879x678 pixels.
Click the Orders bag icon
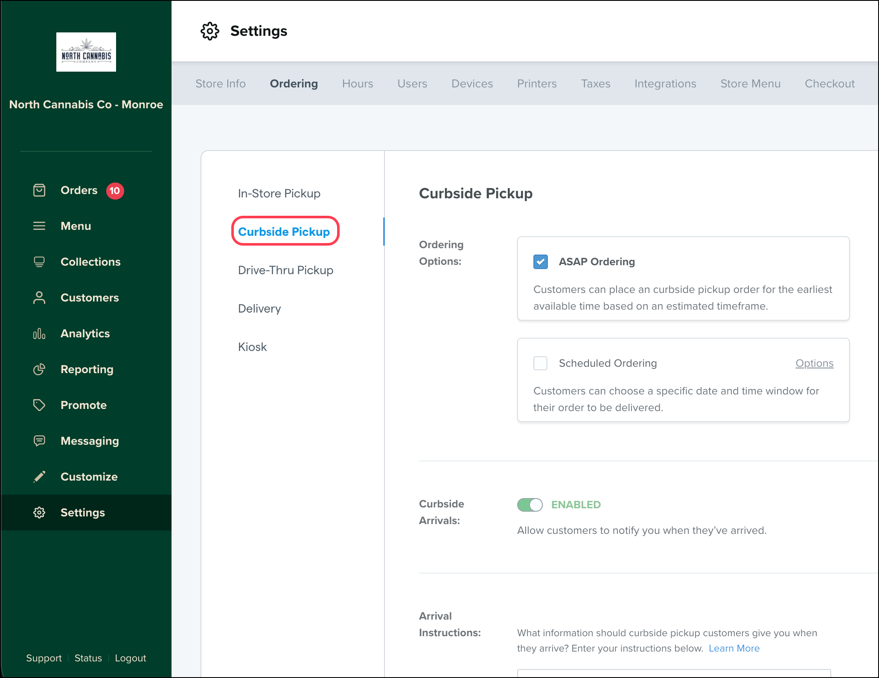(x=39, y=190)
